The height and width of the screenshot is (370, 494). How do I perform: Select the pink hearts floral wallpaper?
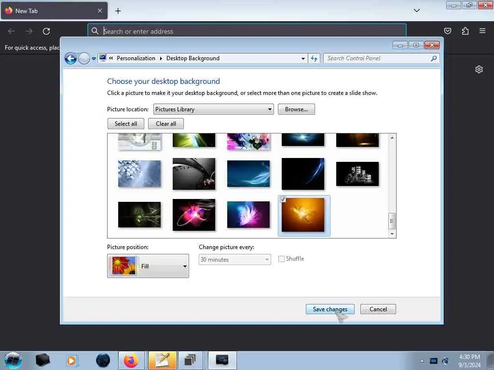pos(248,141)
